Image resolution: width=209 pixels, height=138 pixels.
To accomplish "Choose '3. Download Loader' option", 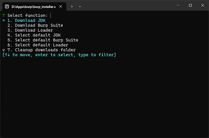I will tap(30, 30).
